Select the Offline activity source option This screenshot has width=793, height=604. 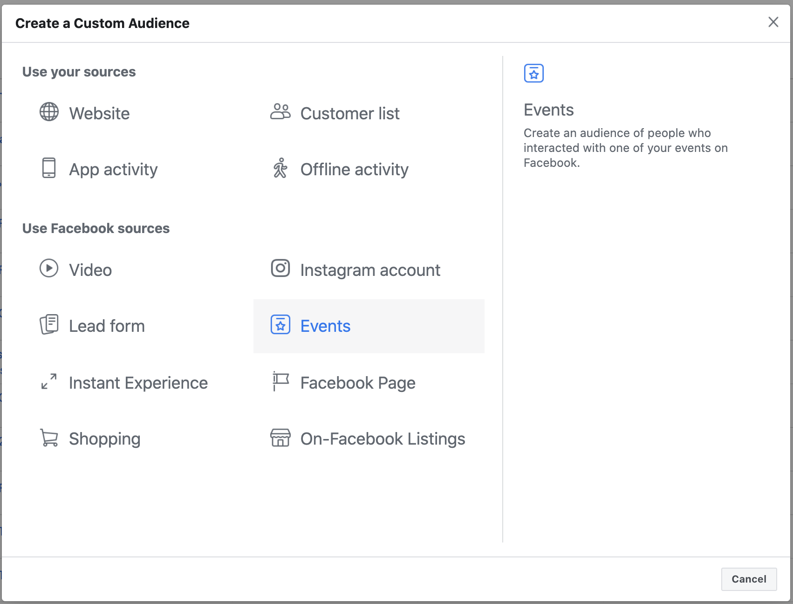pyautogui.click(x=369, y=169)
